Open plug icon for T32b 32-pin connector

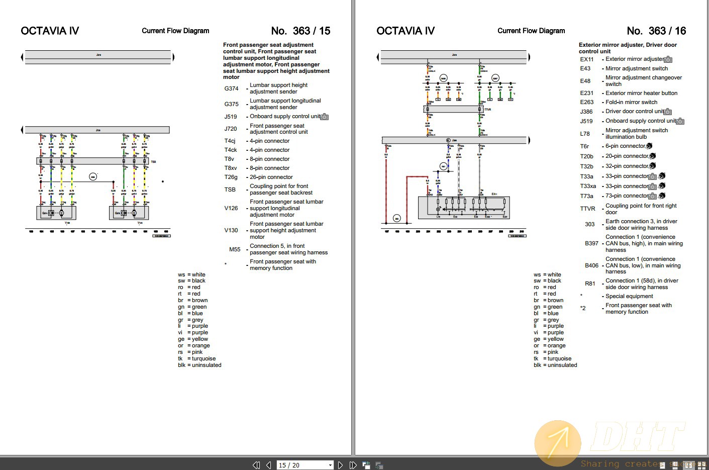tap(652, 166)
